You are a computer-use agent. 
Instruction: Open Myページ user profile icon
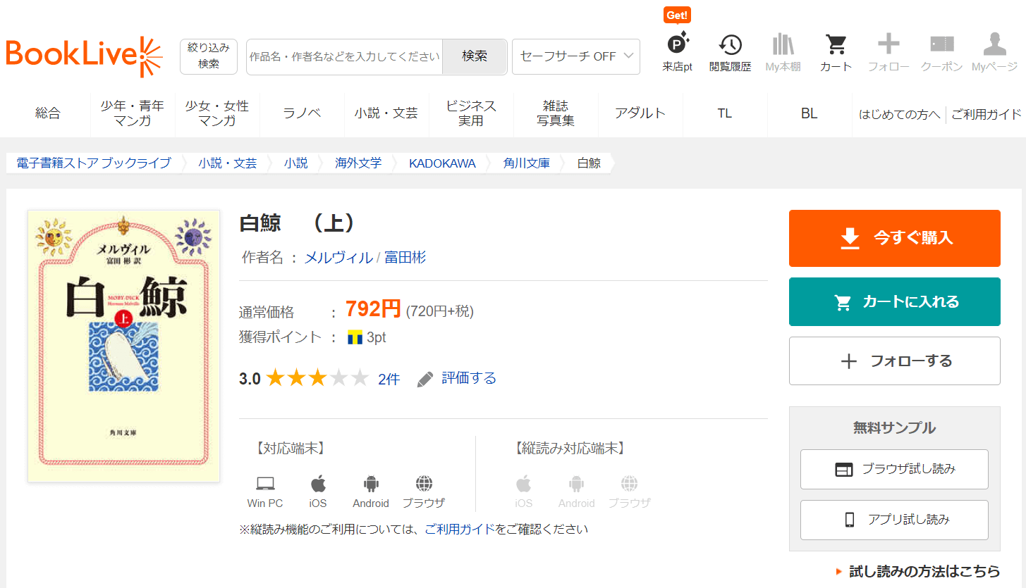[x=994, y=46]
